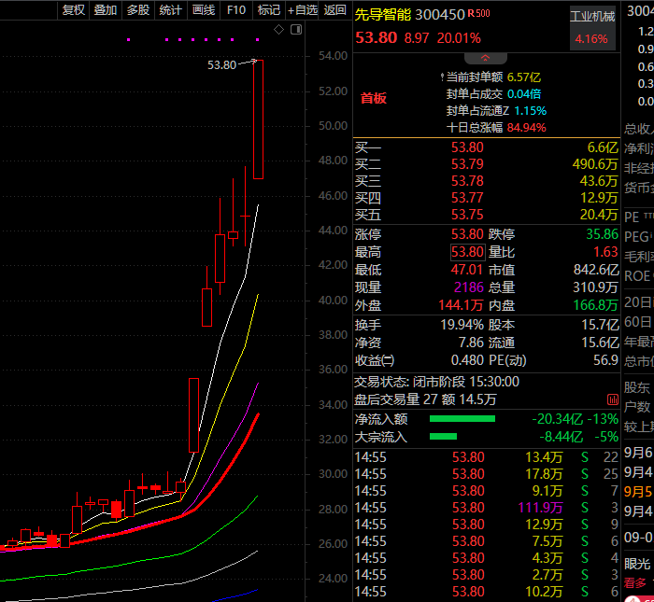Click the 111.9万 trade tick row
654x602 pixels.
click(x=487, y=508)
